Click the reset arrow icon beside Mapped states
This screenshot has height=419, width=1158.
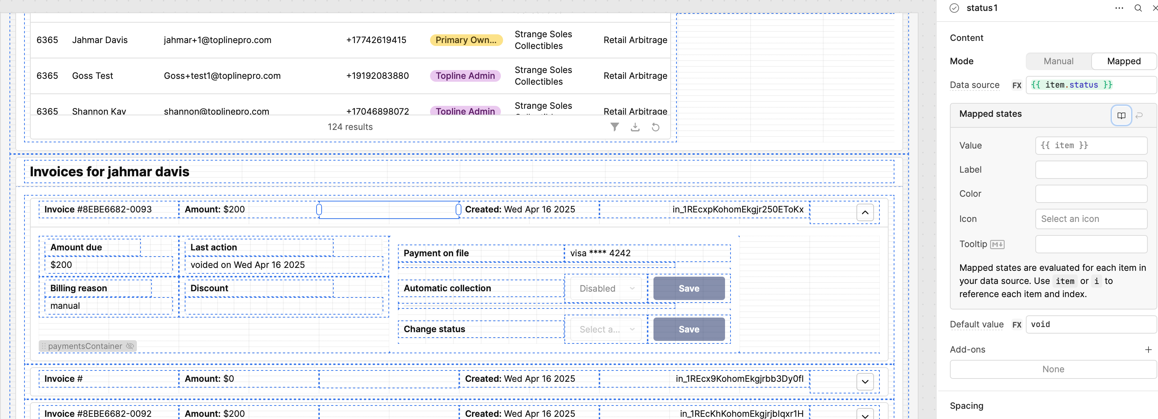(x=1139, y=116)
